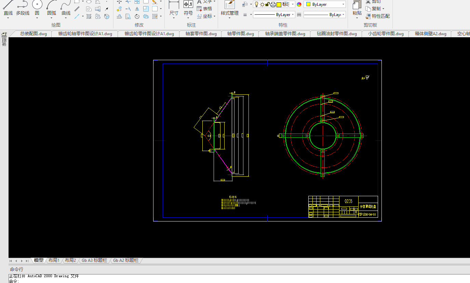Select the 模型 model space tab
The image size is (470, 283).
39,260
